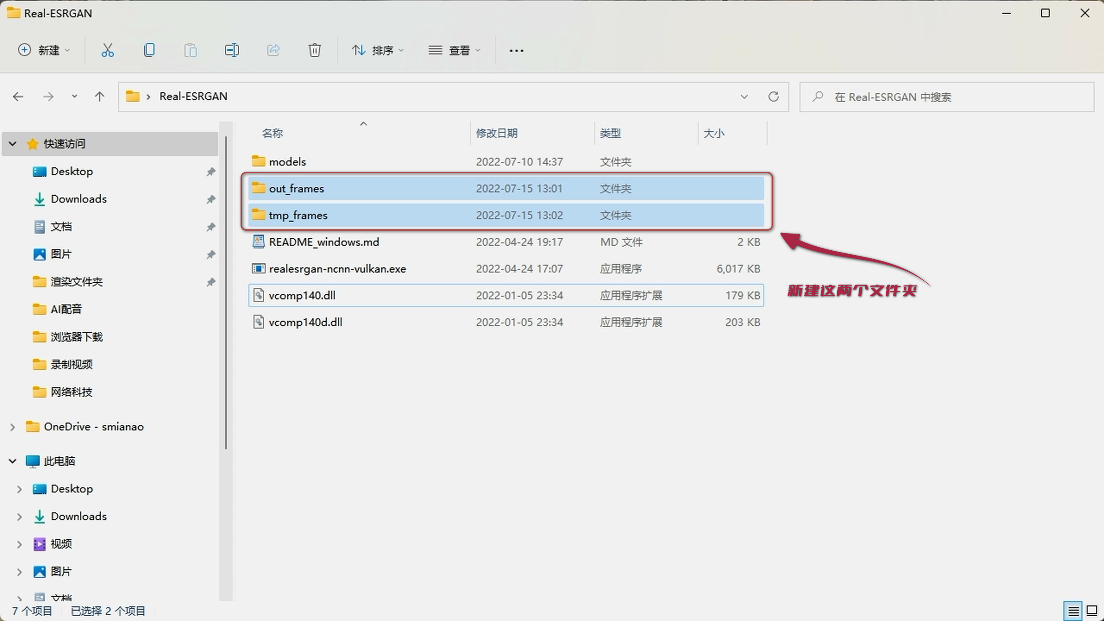The image size is (1104, 621).
Task: Click the Delete trash can icon
Action: [x=315, y=50]
